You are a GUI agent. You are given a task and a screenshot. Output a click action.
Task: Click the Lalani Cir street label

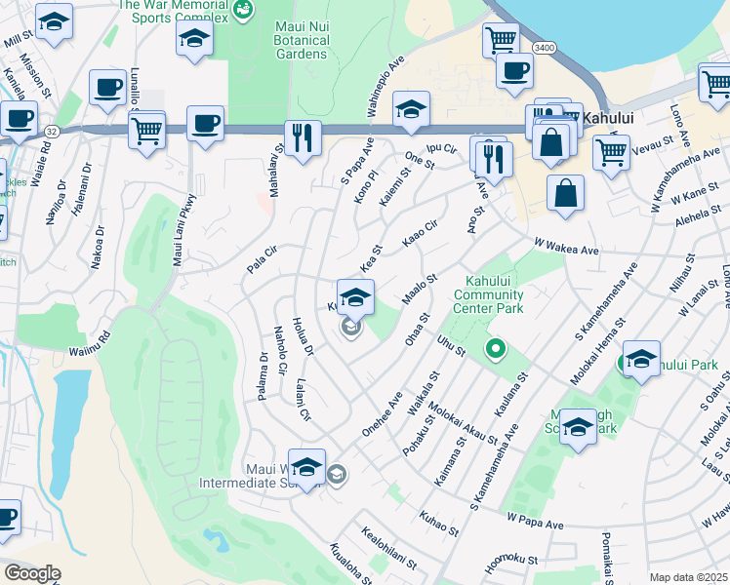tap(304, 400)
